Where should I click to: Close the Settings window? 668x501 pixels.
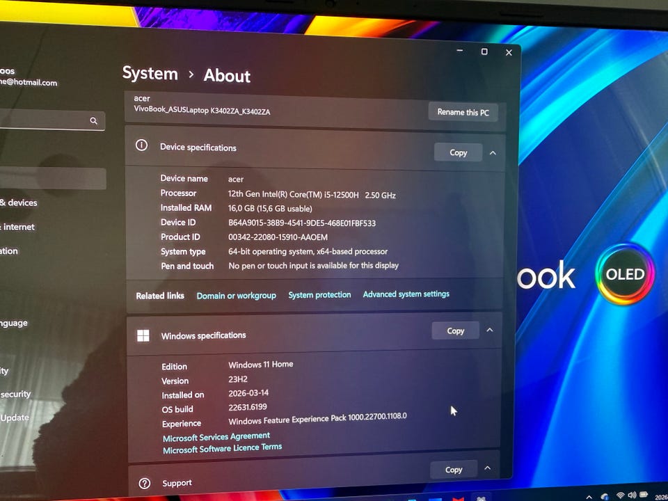pyautogui.click(x=509, y=52)
